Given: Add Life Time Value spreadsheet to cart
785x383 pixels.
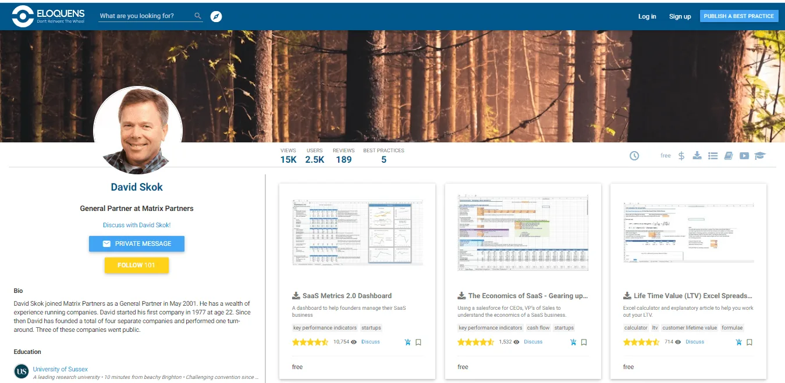Looking at the screenshot, I should pos(738,342).
